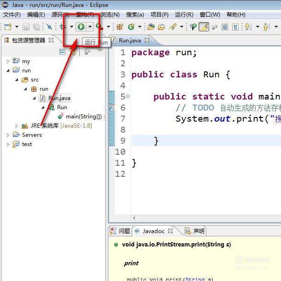This screenshot has width=281, height=281.
Task: Select the my project in explorer
Action: click(21, 61)
